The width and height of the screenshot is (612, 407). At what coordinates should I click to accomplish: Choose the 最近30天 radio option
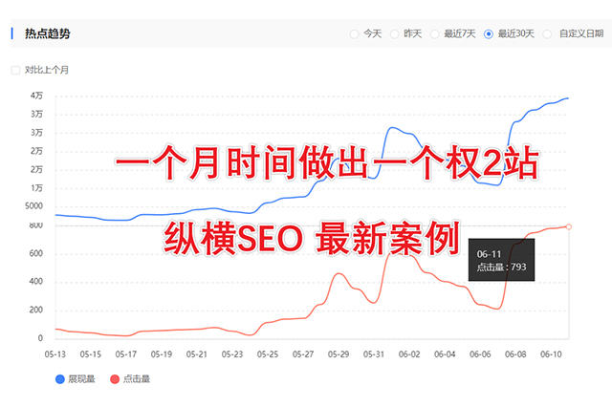[490, 33]
